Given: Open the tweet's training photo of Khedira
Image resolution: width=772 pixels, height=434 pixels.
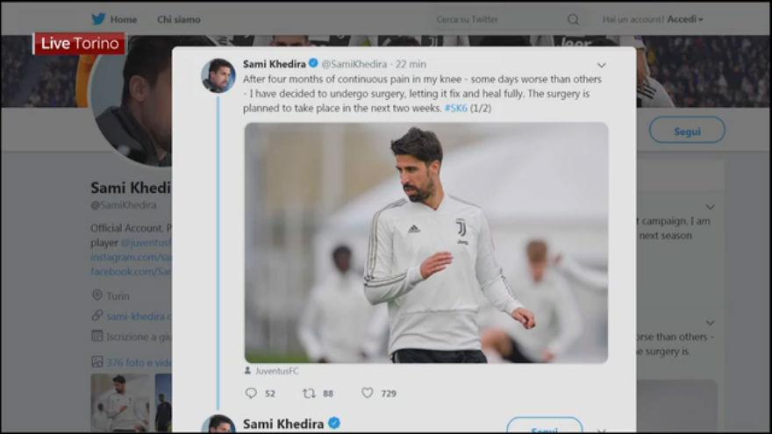Looking at the screenshot, I should 425,242.
